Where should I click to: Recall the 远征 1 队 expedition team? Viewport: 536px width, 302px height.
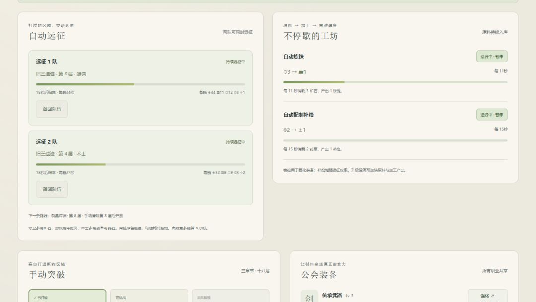[x=52, y=109]
